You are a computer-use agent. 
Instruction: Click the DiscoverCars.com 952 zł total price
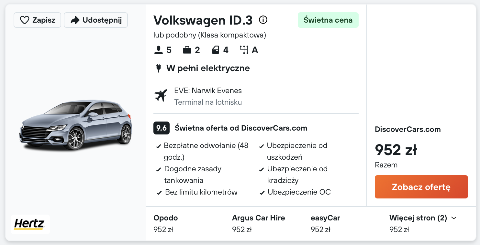[x=396, y=150]
